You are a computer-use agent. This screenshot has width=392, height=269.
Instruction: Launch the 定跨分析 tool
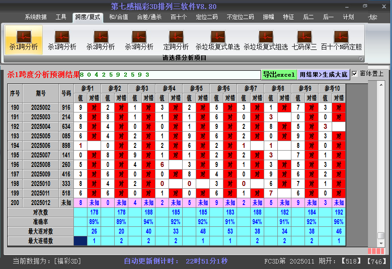(x=176, y=40)
